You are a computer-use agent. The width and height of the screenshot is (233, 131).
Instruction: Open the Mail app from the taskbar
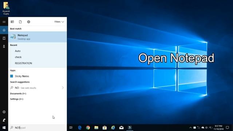121,128
